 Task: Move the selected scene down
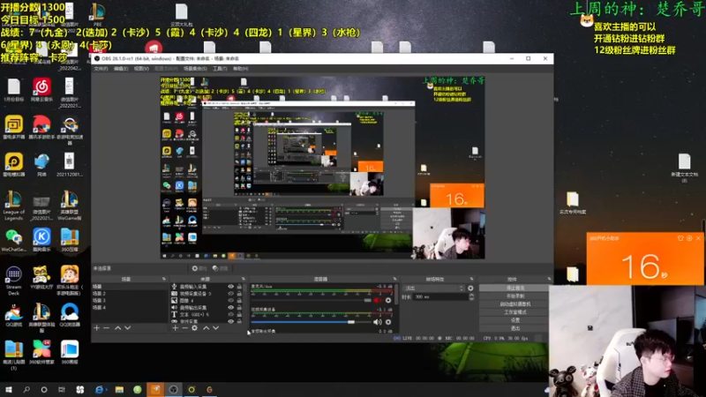click(x=127, y=328)
